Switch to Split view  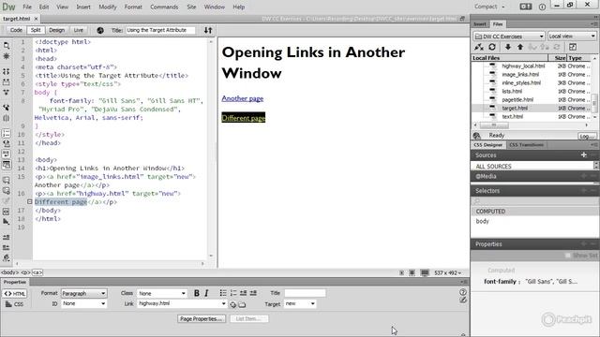(x=36, y=30)
